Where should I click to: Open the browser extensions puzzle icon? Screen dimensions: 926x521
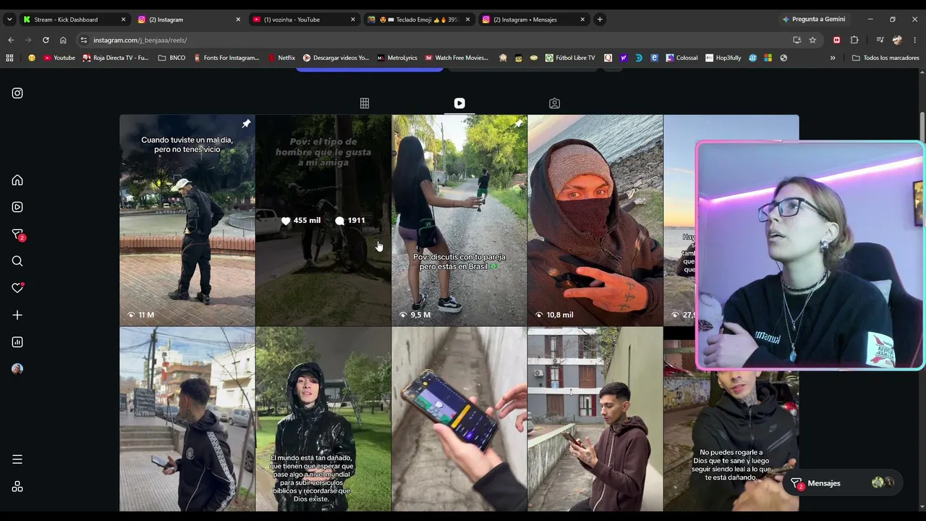point(854,40)
